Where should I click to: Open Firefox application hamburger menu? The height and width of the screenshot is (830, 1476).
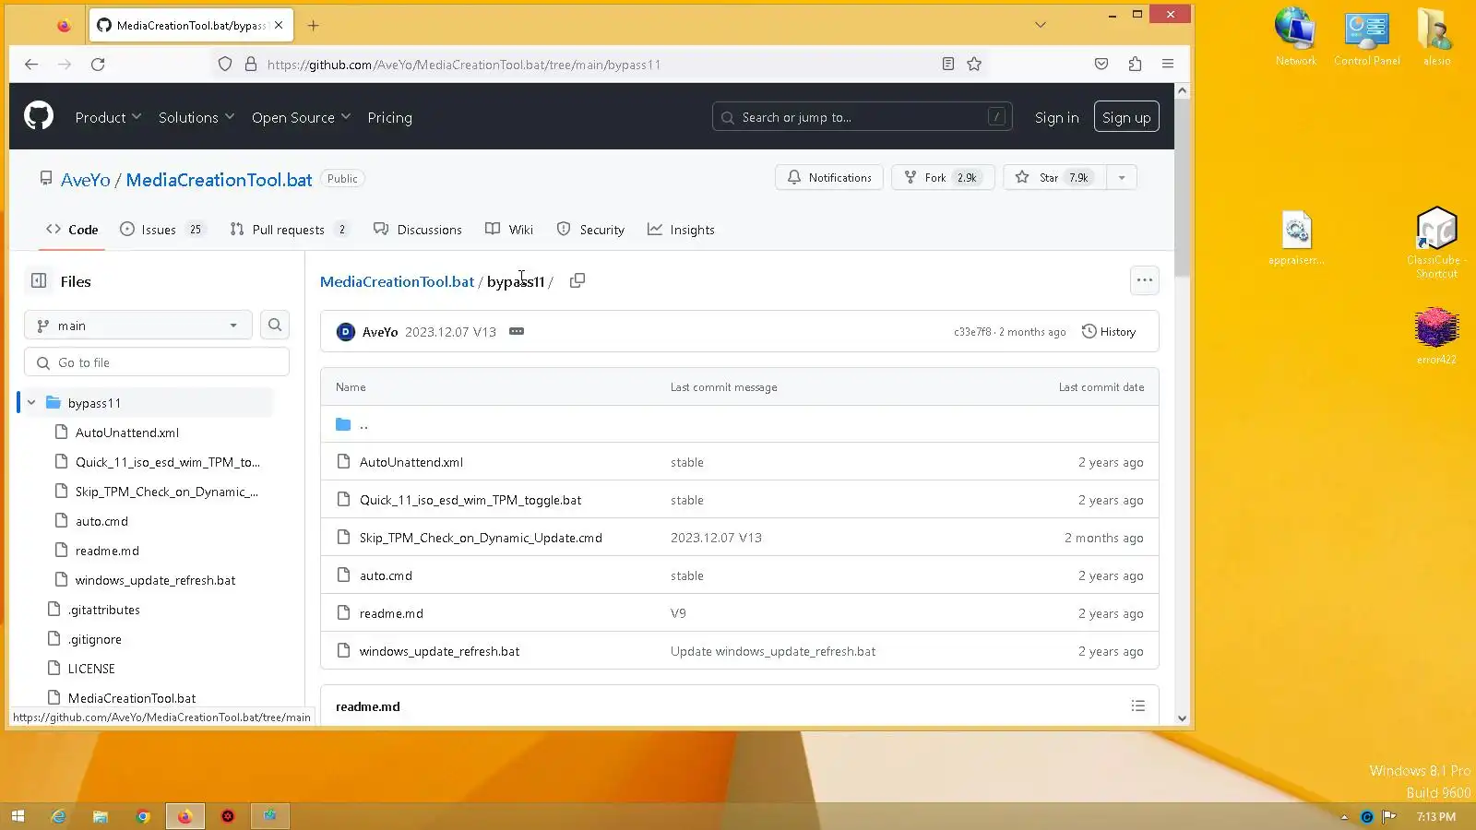tap(1168, 65)
